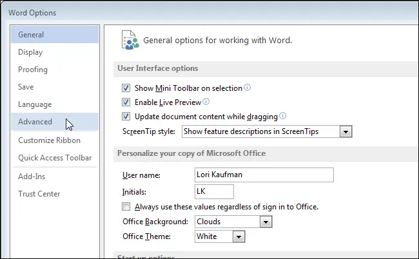The height and width of the screenshot is (259, 419).
Task: Click the Office Background label
Action: pyautogui.click(x=155, y=222)
